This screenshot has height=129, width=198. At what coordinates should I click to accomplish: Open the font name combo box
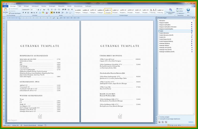click(26, 10)
